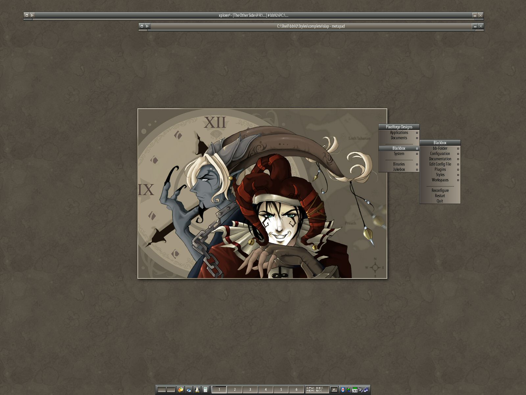This screenshot has width=526, height=395.
Task: Switch to workspace 1
Action: point(219,389)
